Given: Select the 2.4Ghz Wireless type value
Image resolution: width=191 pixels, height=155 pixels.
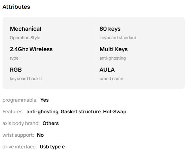Looking at the screenshot, I should point(31,49).
